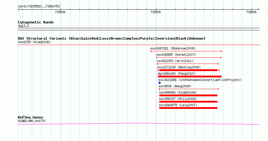Click the 73940k ruler position label
This screenshot has width=268, height=141.
click(60, 12)
